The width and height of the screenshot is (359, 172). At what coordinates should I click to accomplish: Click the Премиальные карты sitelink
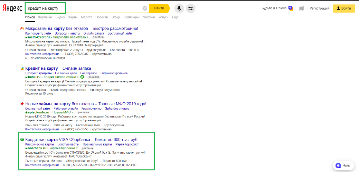click(x=98, y=145)
